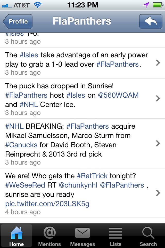Open the pic.twitter.com/203LSK5g link
This screenshot has width=165, height=248.
click(x=47, y=204)
